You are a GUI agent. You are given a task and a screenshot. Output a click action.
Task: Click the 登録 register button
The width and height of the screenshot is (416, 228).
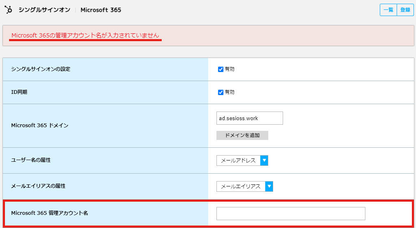[405, 10]
